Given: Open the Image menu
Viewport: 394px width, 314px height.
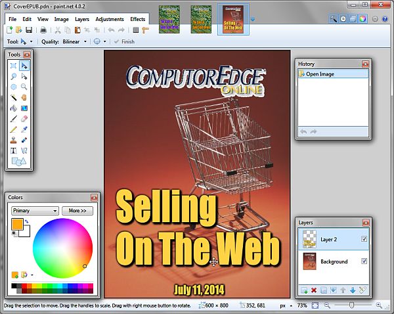Looking at the screenshot, I should pos(61,19).
